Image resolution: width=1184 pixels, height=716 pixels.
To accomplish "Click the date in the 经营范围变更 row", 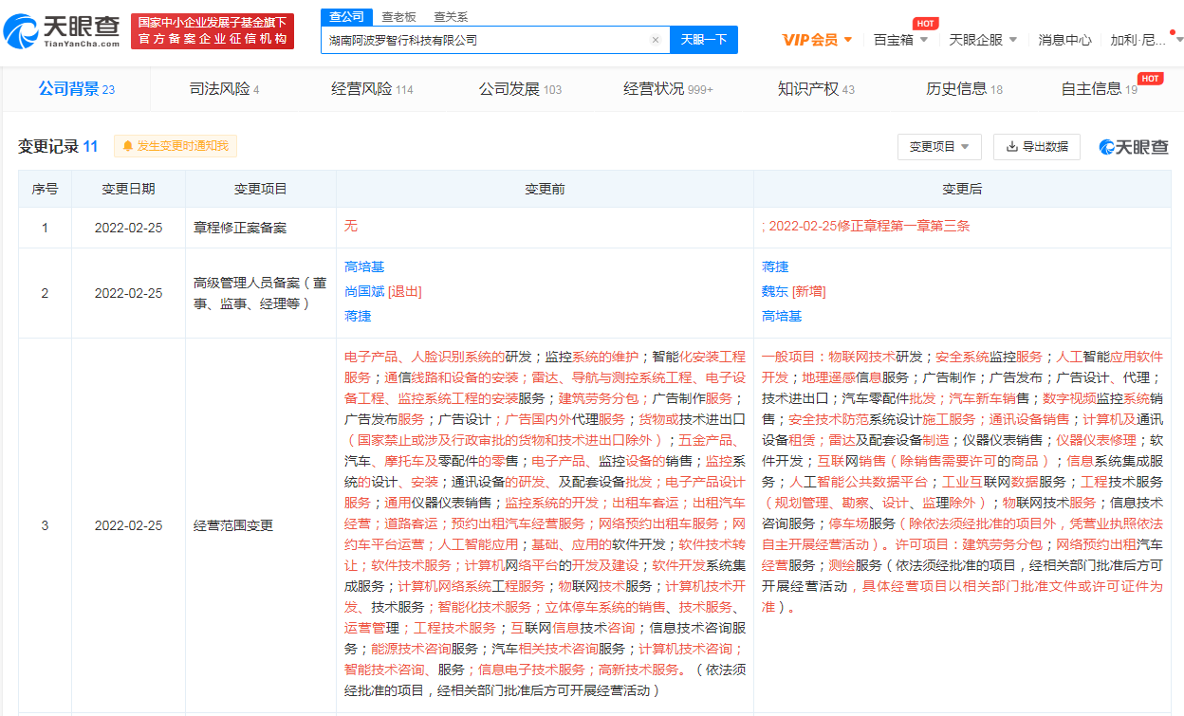I will [x=128, y=525].
